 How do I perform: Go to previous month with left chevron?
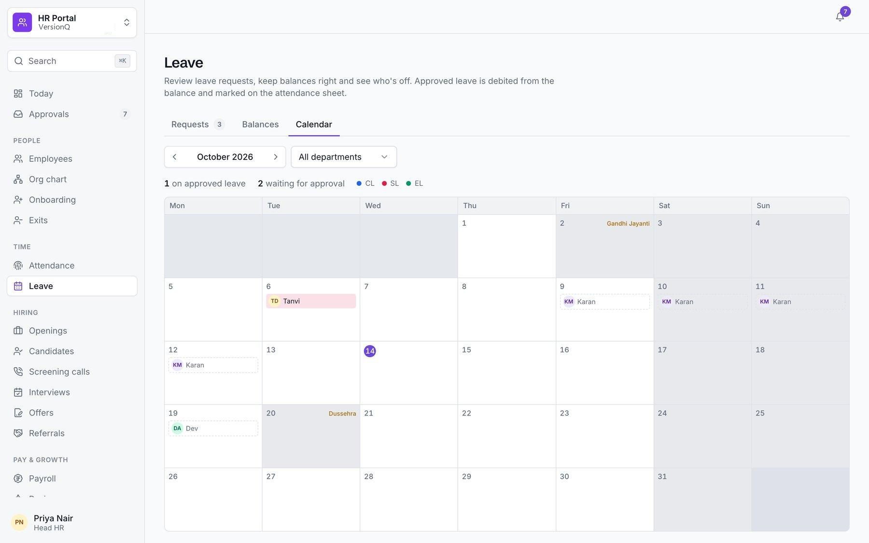point(175,157)
